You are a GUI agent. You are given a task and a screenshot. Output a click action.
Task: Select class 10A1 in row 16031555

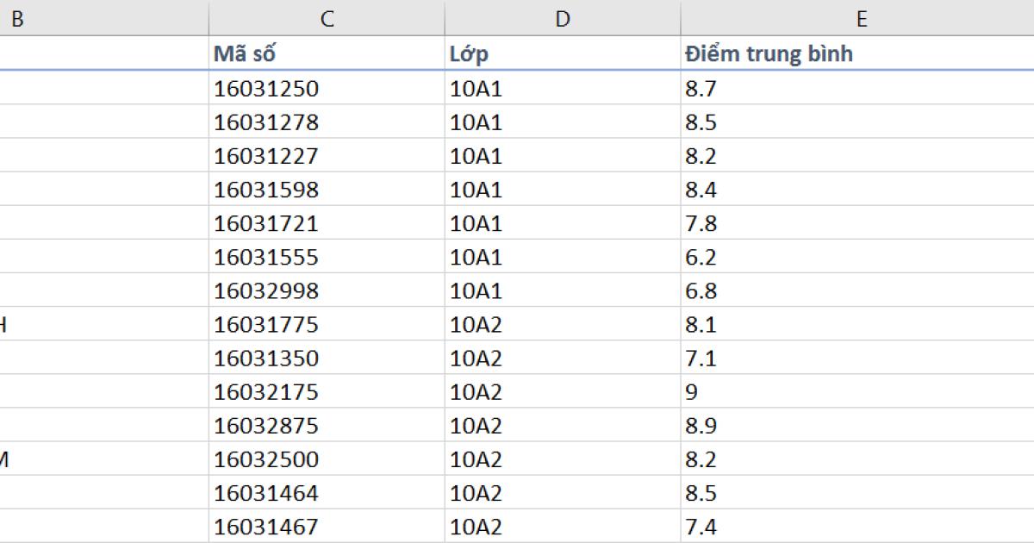click(x=563, y=256)
